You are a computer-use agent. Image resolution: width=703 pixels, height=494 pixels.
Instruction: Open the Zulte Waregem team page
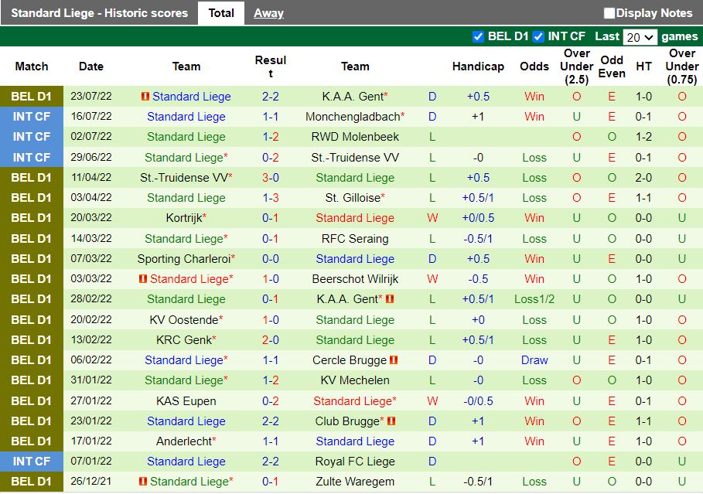pos(355,481)
